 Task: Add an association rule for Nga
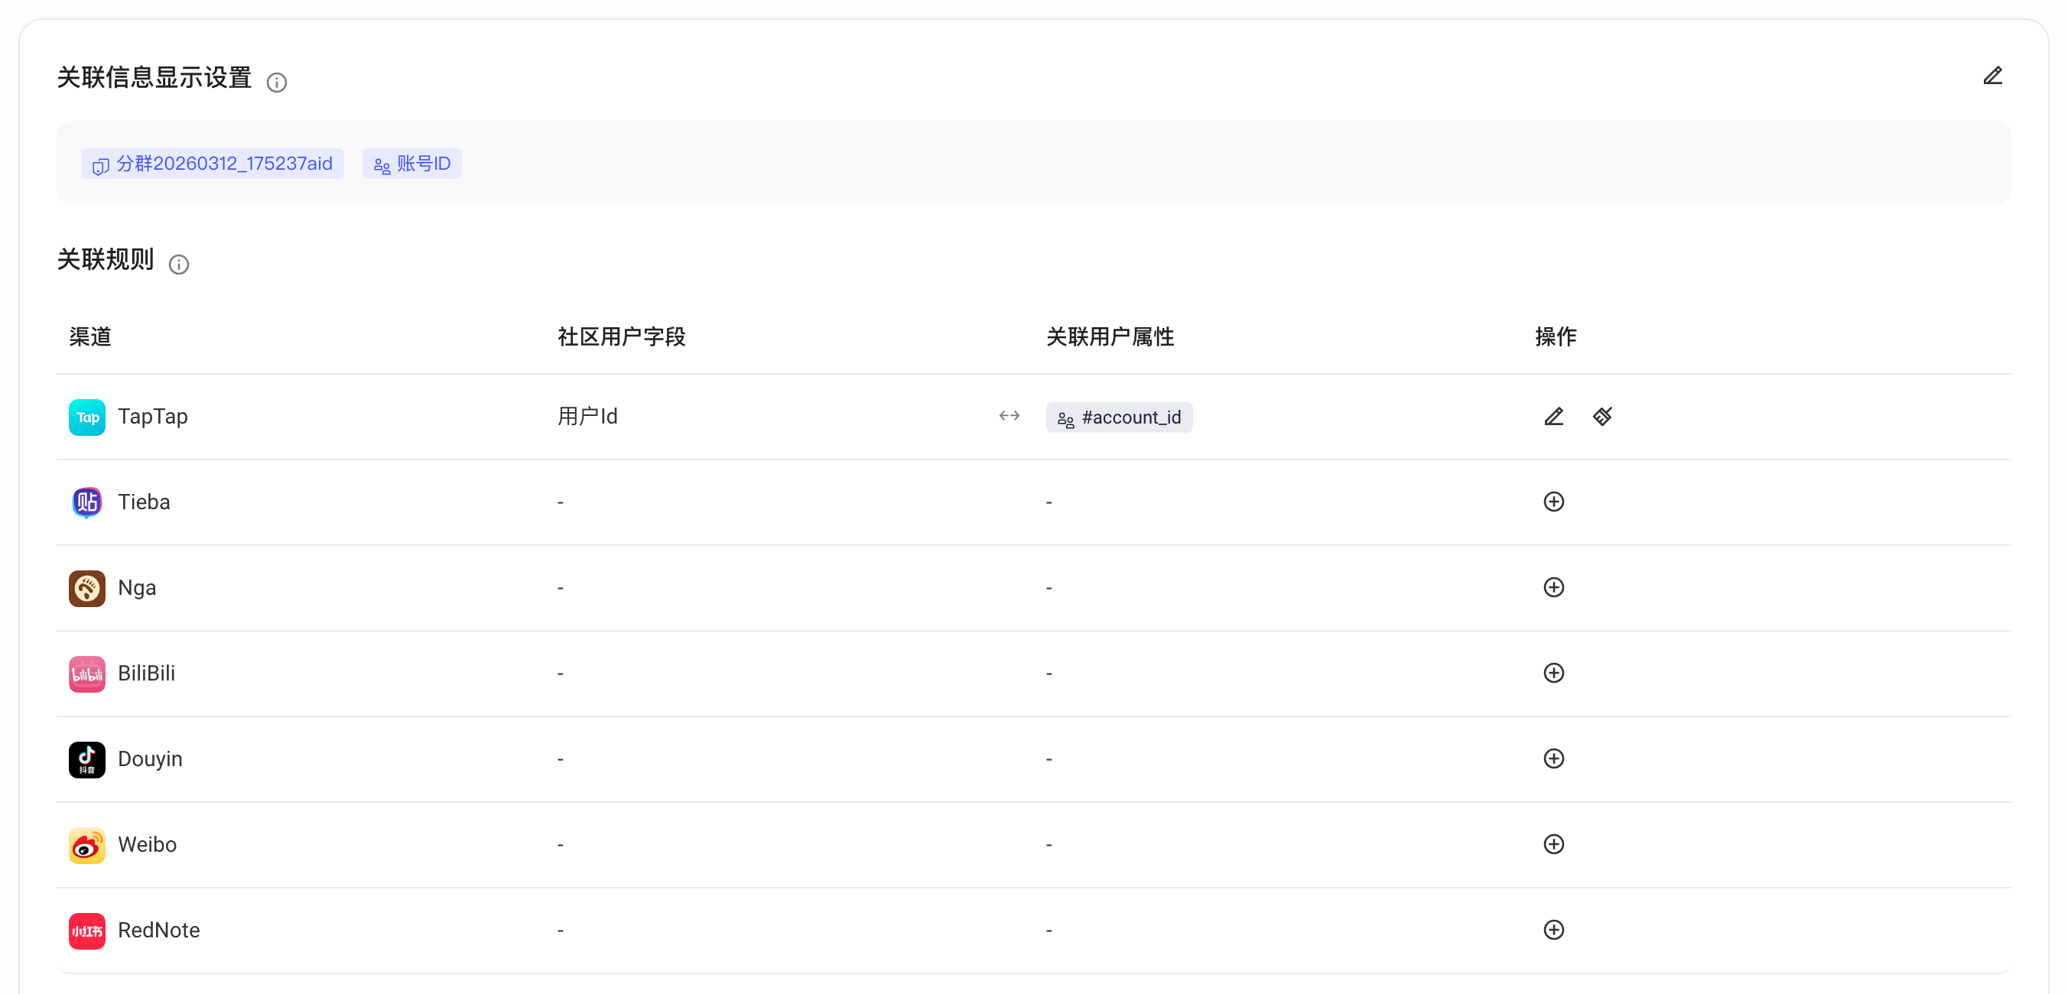click(1554, 588)
